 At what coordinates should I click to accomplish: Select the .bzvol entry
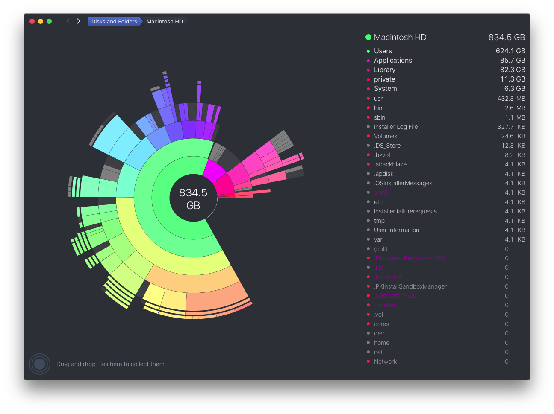(x=445, y=155)
